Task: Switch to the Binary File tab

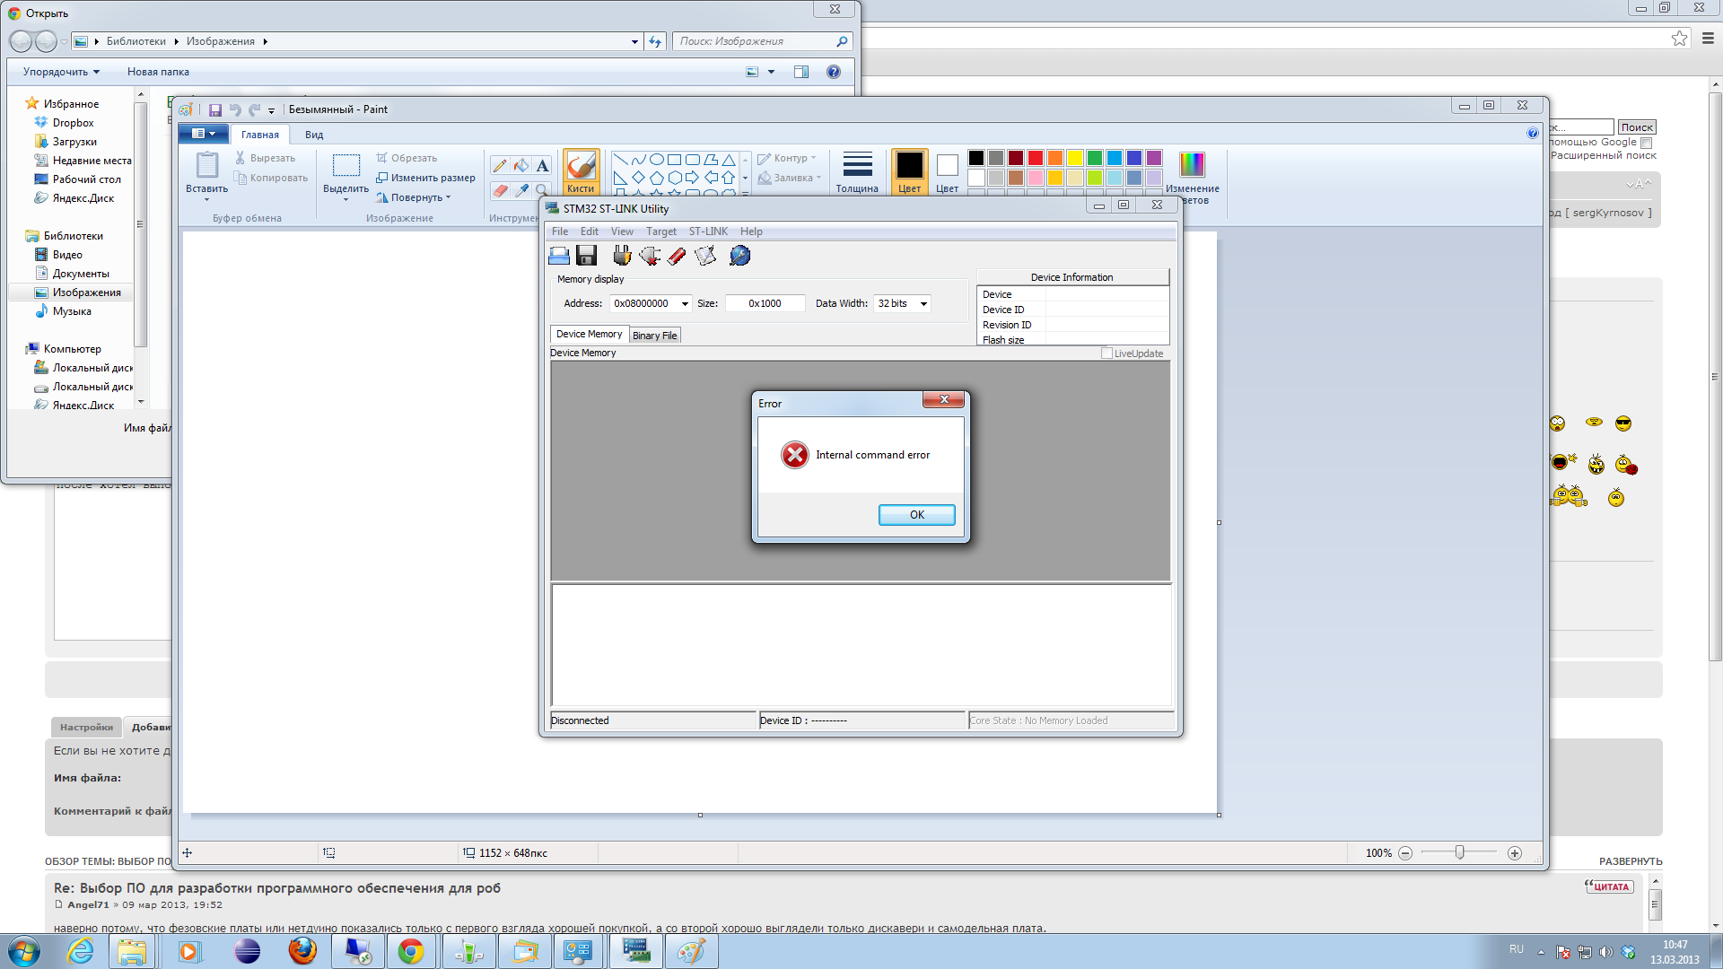Action: point(654,336)
